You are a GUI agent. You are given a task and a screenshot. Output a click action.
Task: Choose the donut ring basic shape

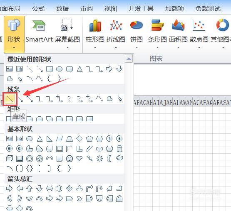click(x=30, y=159)
